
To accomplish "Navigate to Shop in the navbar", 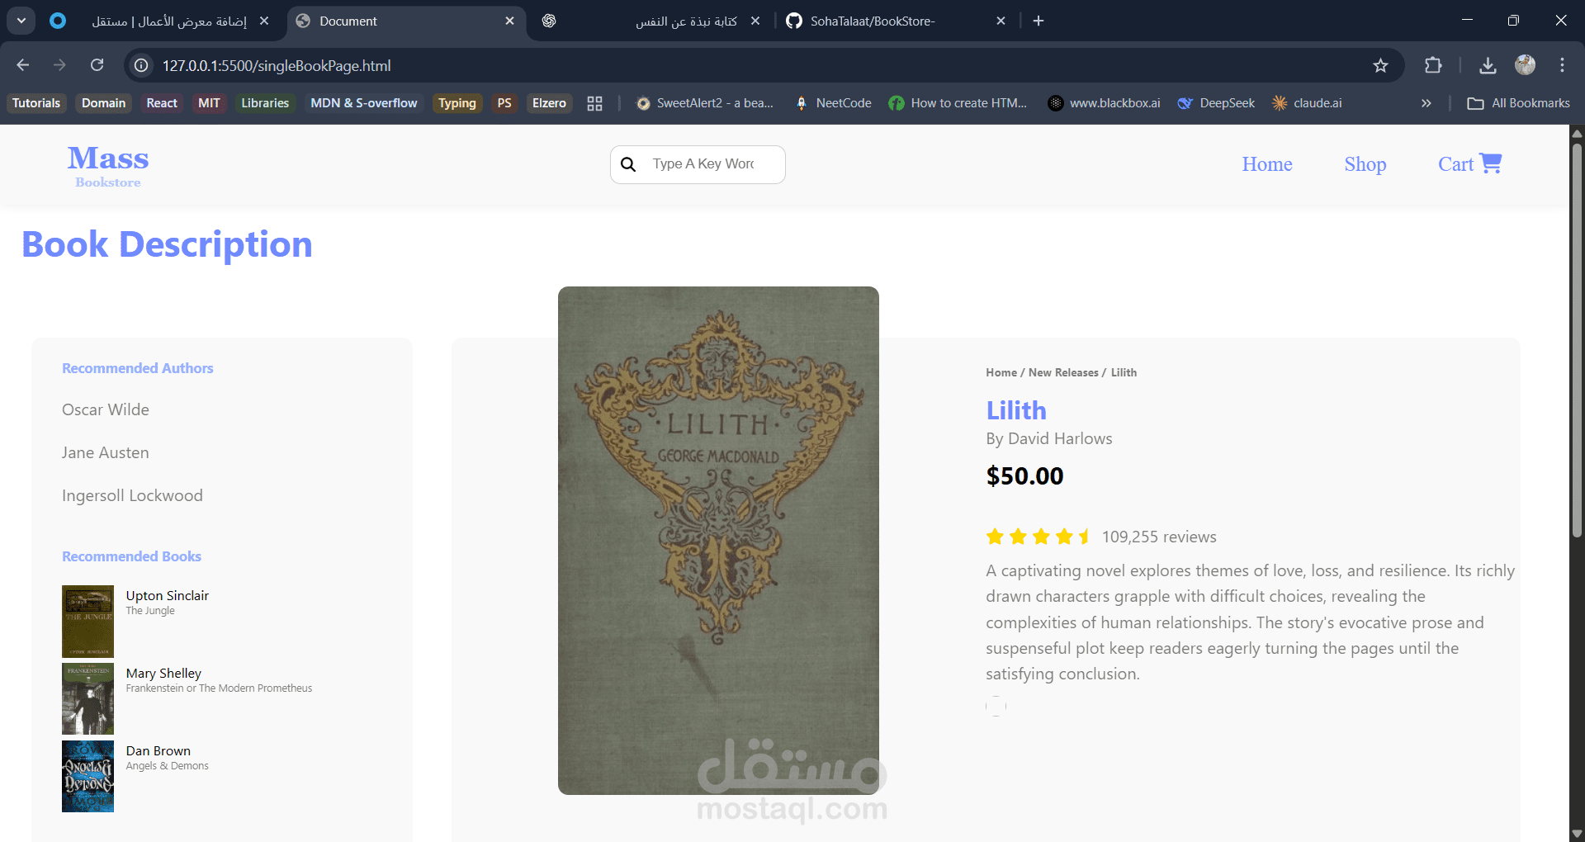I will (x=1365, y=164).
